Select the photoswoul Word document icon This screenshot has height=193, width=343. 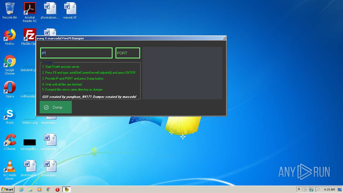[x=30, y=168]
